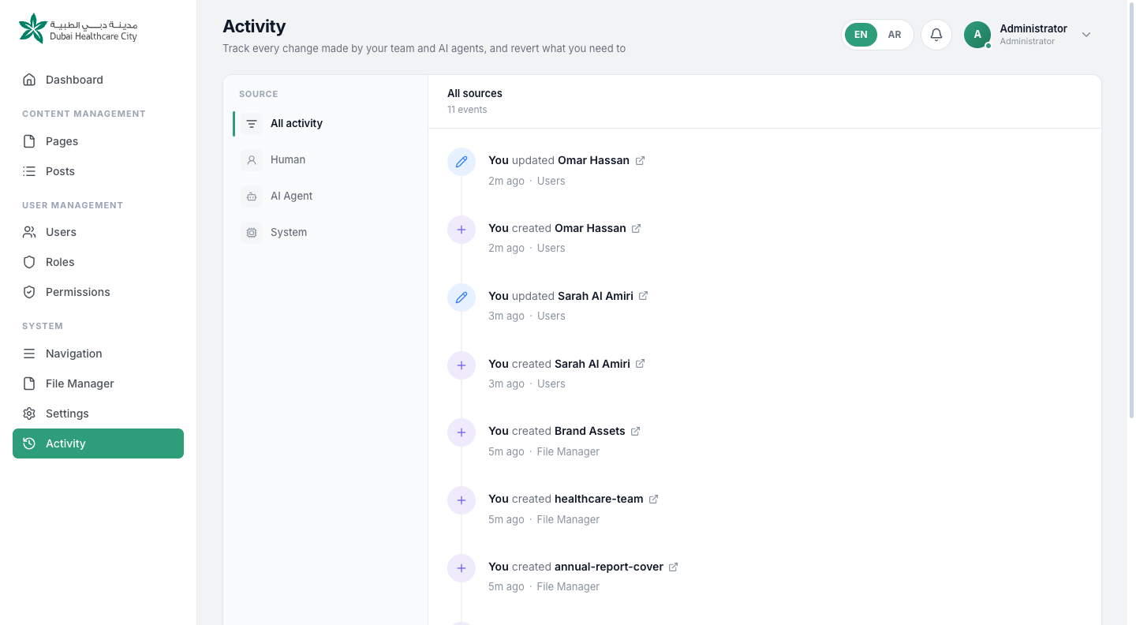Click the Roles shield icon

29,262
